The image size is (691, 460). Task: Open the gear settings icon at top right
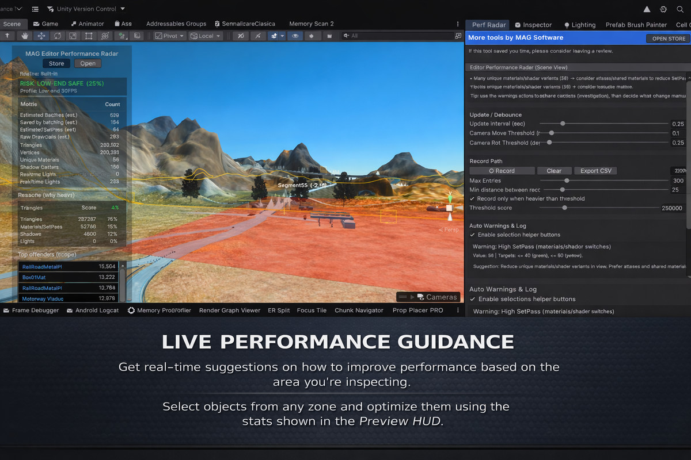click(x=663, y=9)
